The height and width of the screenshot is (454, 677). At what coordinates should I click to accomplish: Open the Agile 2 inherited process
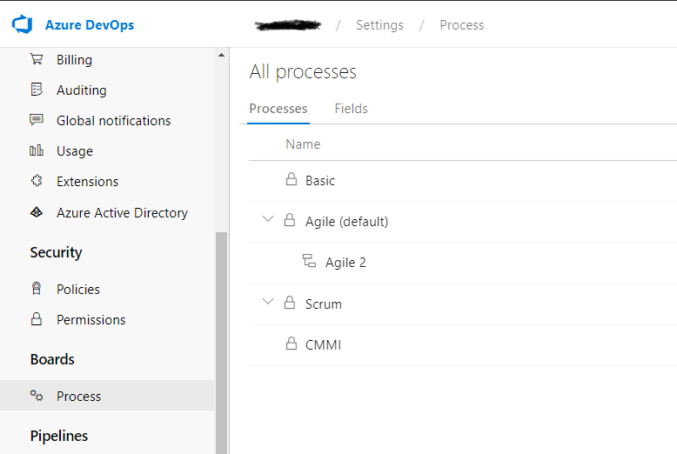click(345, 263)
